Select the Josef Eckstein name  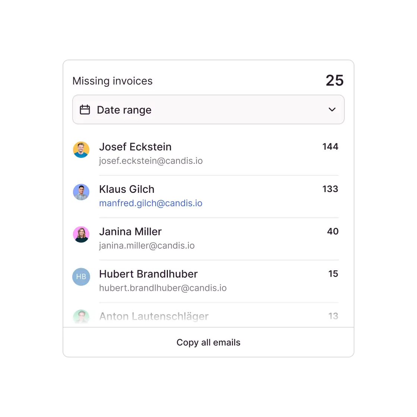click(x=135, y=147)
